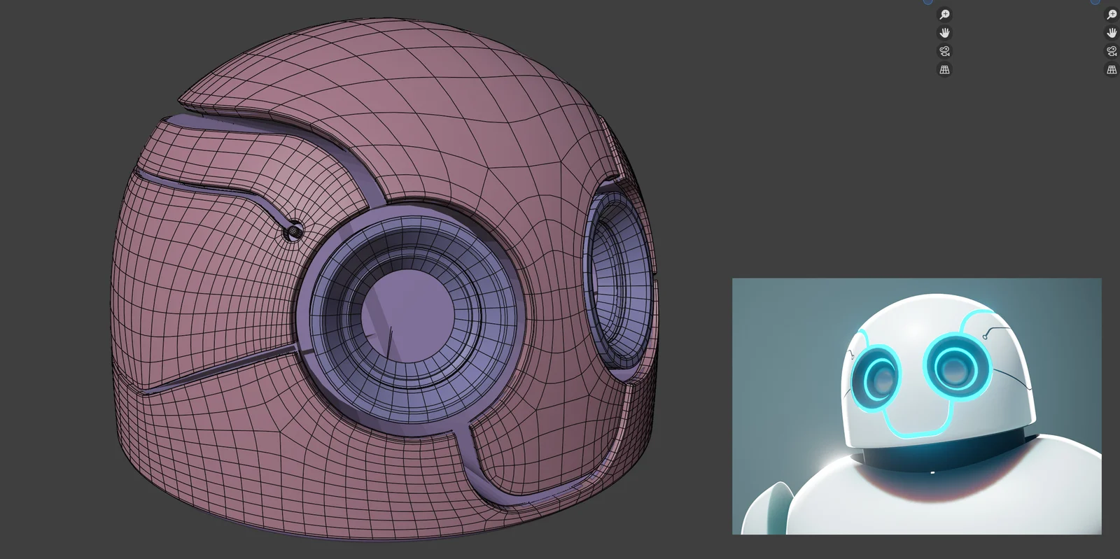Toggle camera view using the left column camera icon
The height and width of the screenshot is (559, 1120).
coord(944,51)
